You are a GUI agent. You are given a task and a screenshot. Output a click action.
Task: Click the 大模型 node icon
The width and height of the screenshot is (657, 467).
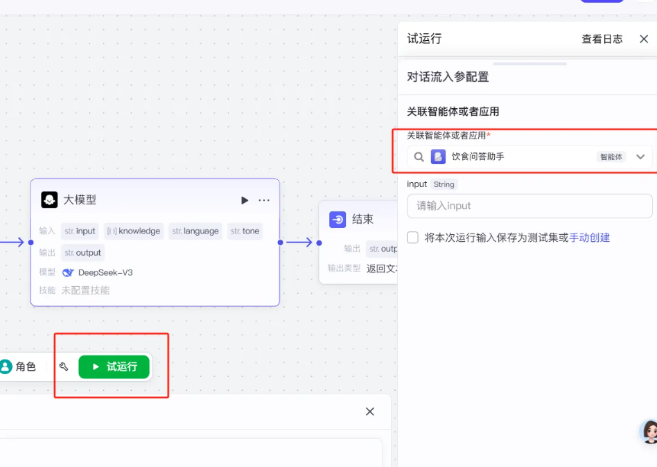pos(49,200)
